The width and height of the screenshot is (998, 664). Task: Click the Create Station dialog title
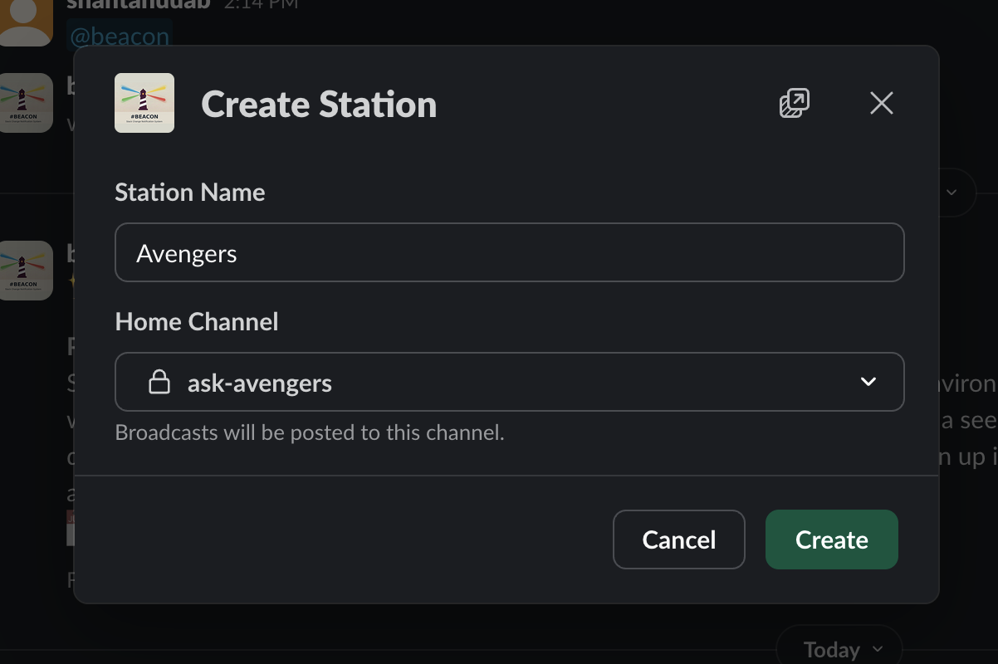click(318, 104)
